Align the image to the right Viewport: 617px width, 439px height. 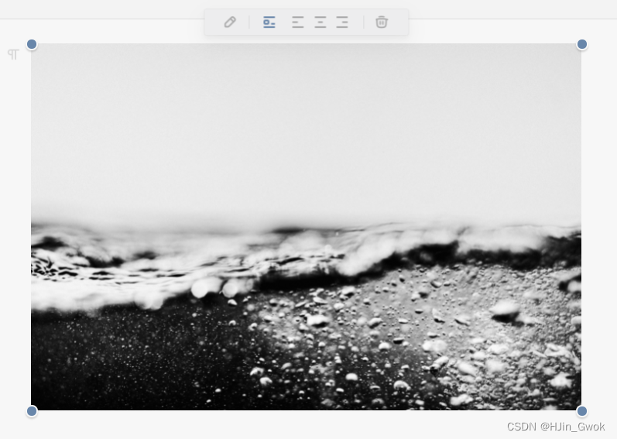tap(342, 22)
